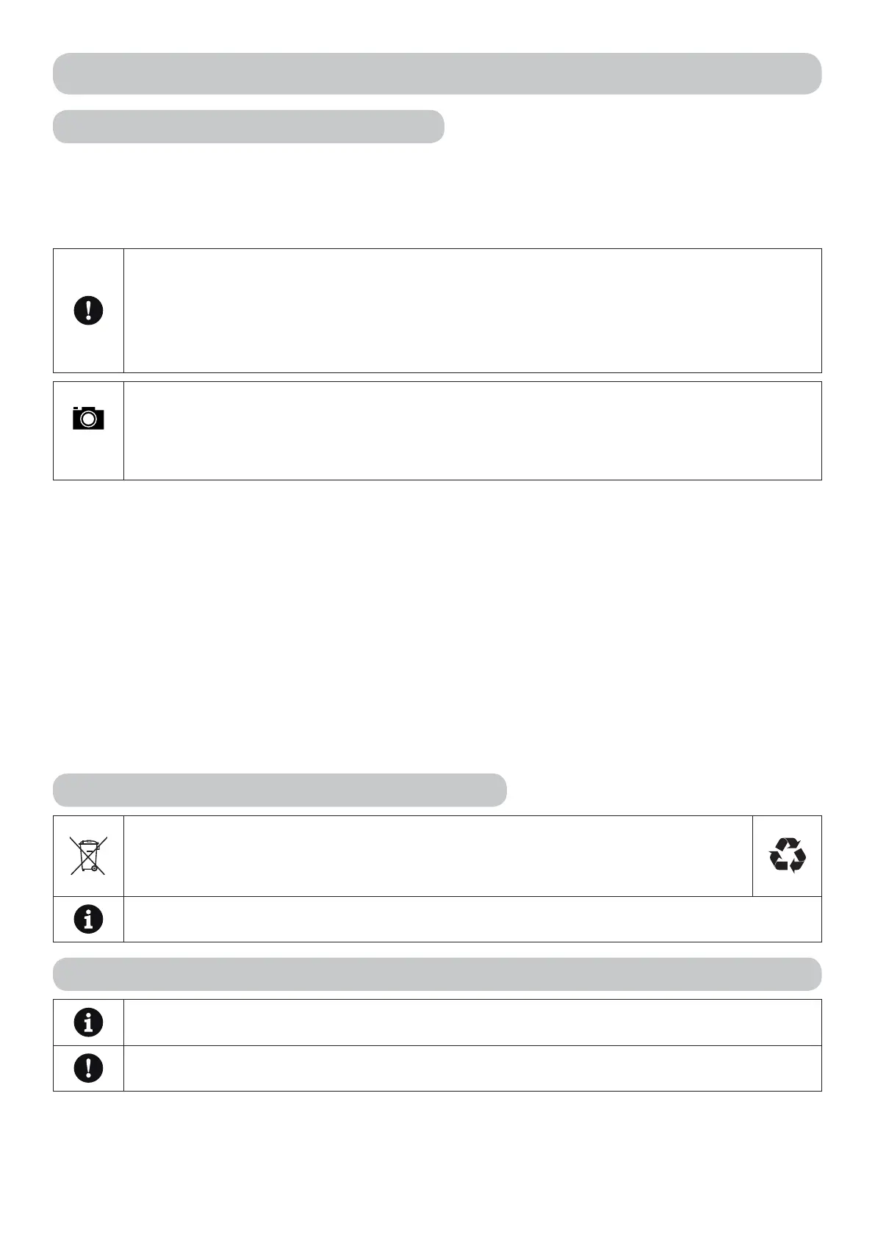Click the info icon in the bottom table
Image resolution: width=875 pixels, height=1237 pixels.
(88, 1022)
